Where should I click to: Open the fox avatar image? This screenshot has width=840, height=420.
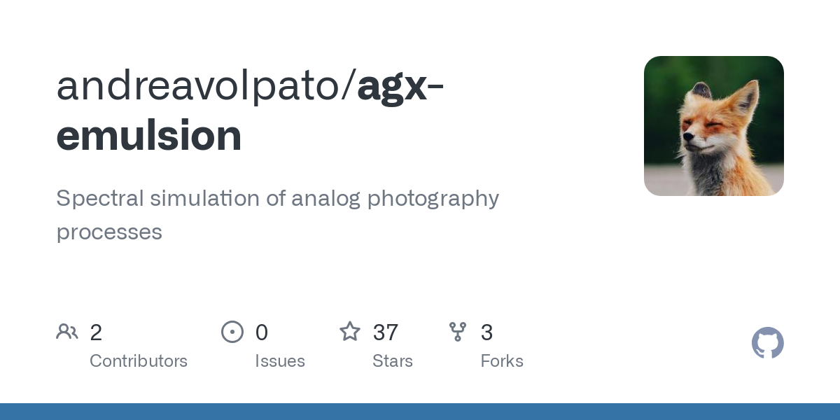tap(714, 126)
